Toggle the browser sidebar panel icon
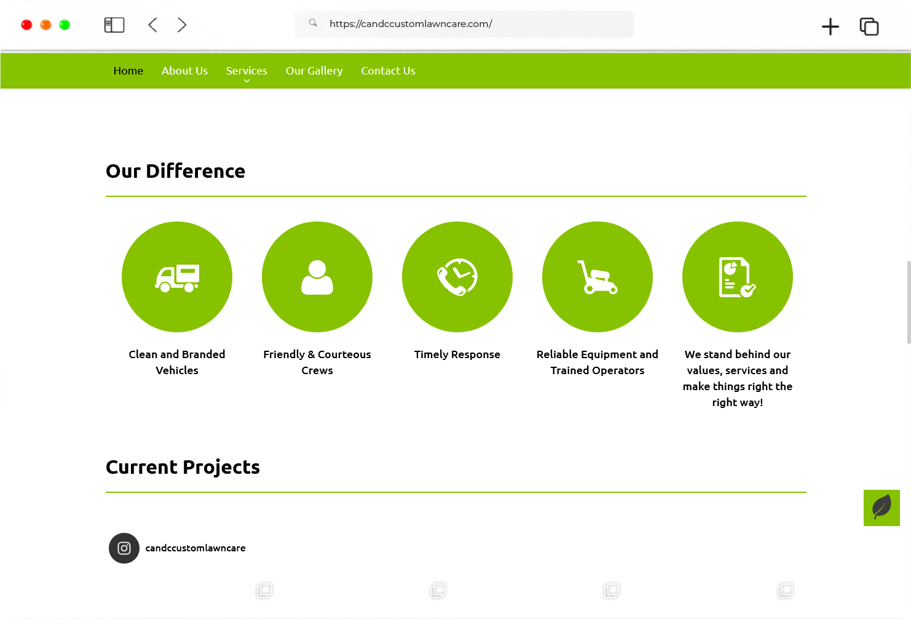This screenshot has width=911, height=619. pyautogui.click(x=114, y=25)
